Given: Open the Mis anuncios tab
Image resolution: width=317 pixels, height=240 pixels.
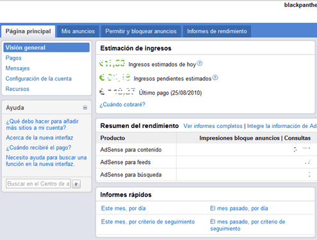Looking at the screenshot, I should [x=78, y=31].
